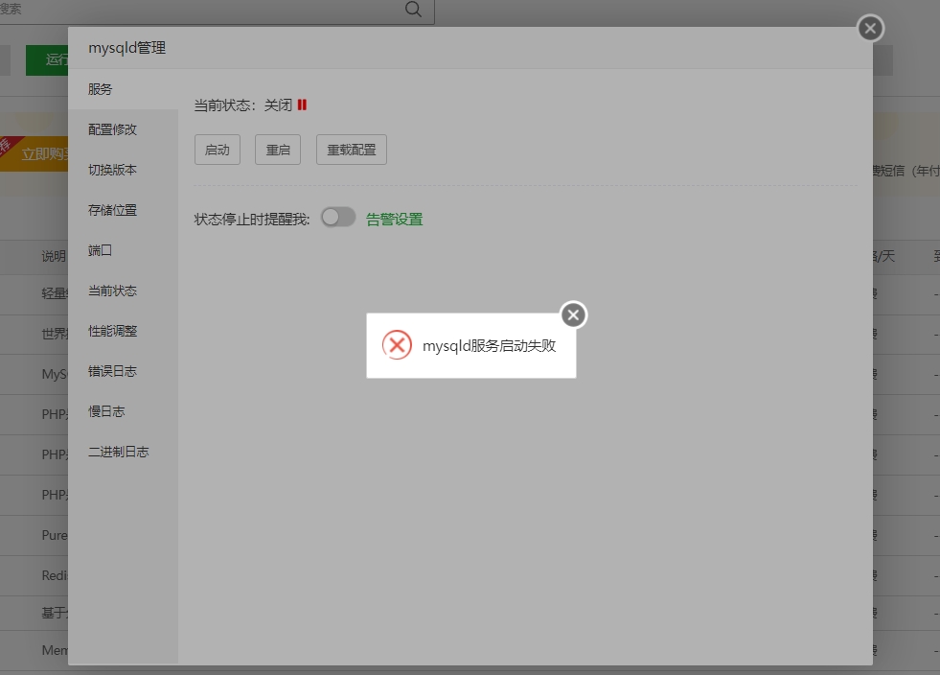Select the 端口 tab

point(123,250)
